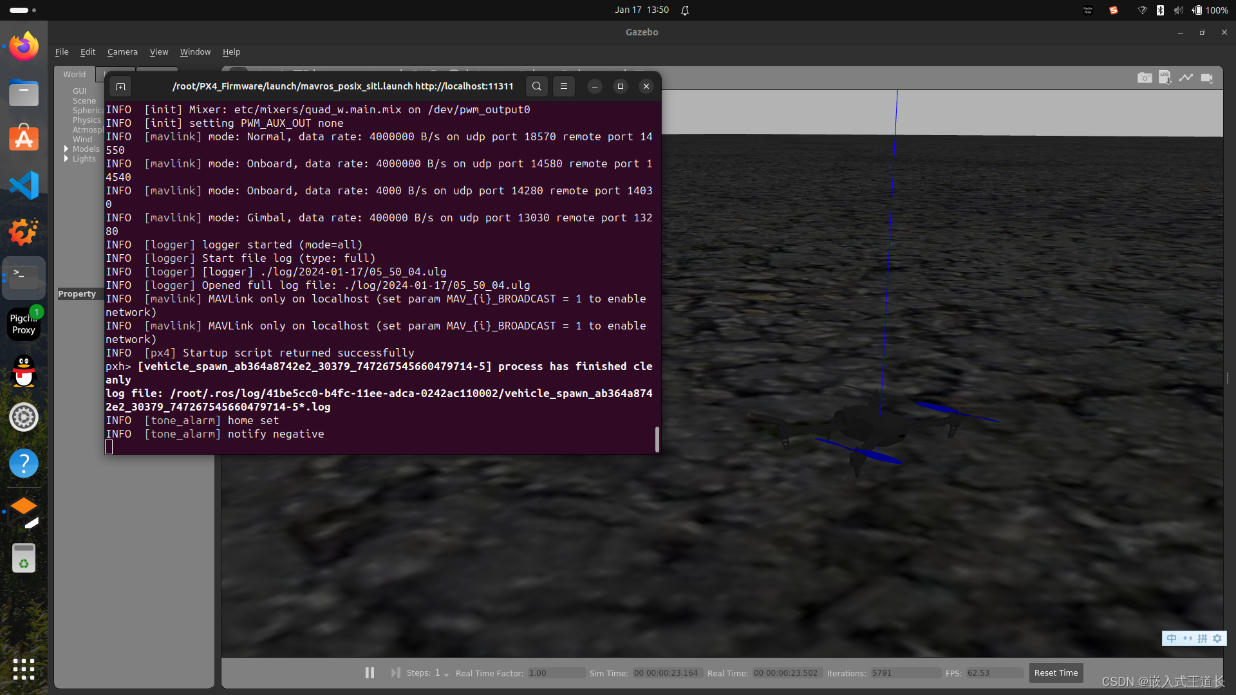Take a screenshot with the camera icon
This screenshot has height=695, width=1236.
1144,78
